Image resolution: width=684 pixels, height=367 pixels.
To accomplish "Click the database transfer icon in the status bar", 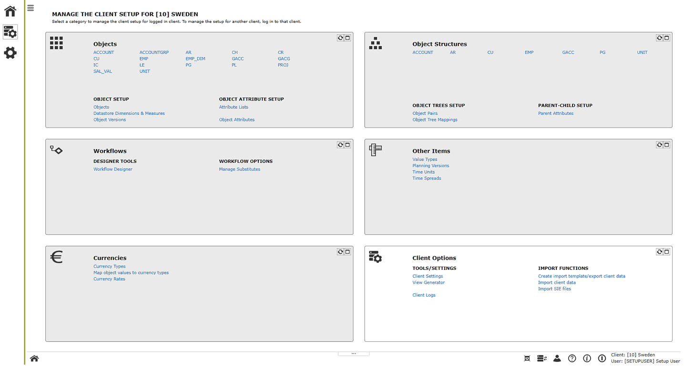I will 541,358.
